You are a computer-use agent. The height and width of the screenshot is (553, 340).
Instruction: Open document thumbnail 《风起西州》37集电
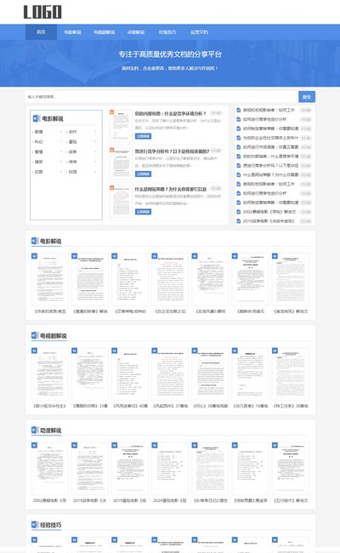click(x=170, y=373)
